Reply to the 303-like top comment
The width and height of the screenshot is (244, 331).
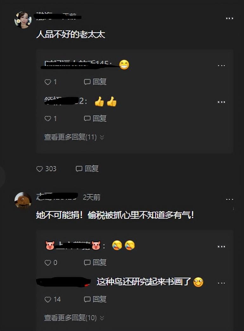coord(87,169)
